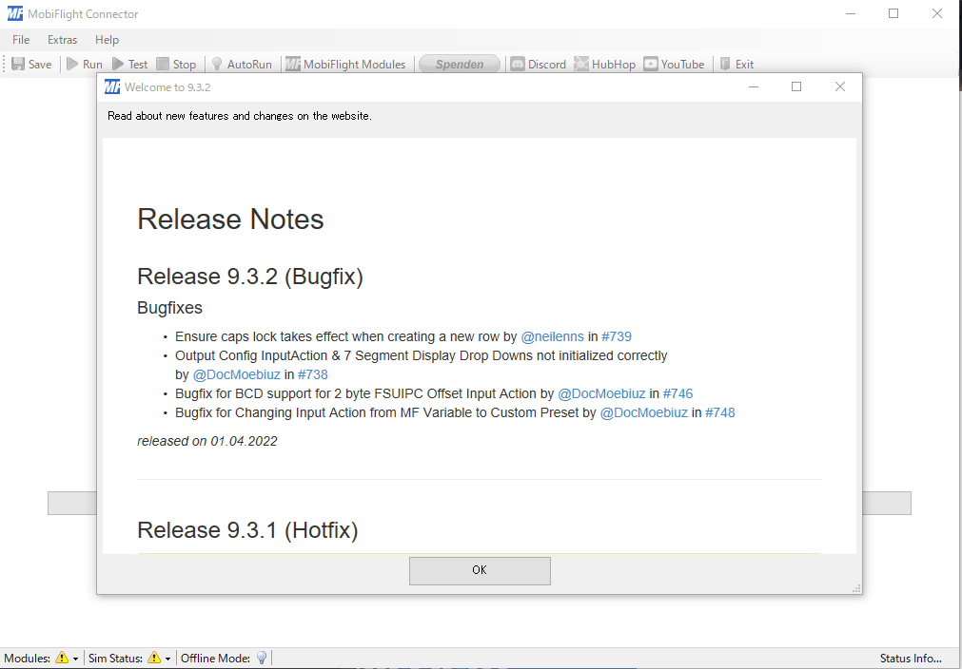Screen dimensions: 962x669
Task: Expand the Sim Status dropdown arrow
Action: click(x=167, y=659)
